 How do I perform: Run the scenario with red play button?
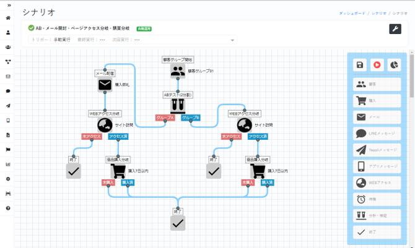coord(377,65)
